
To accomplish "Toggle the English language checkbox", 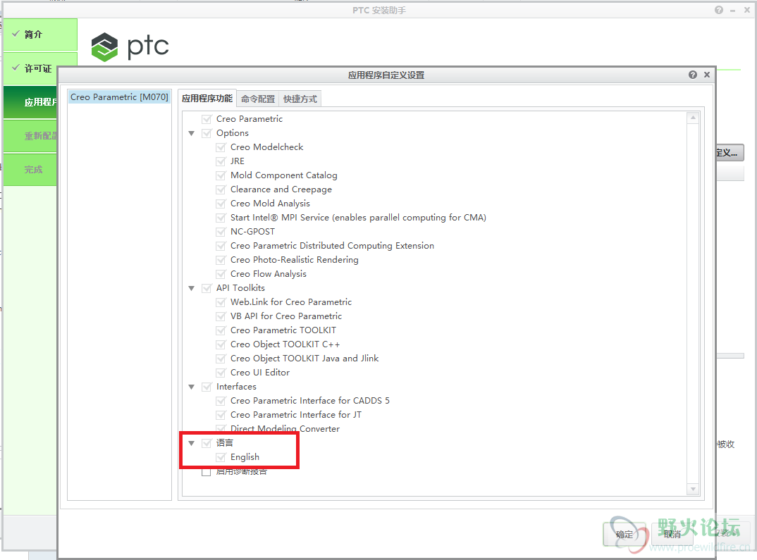I will coord(221,457).
